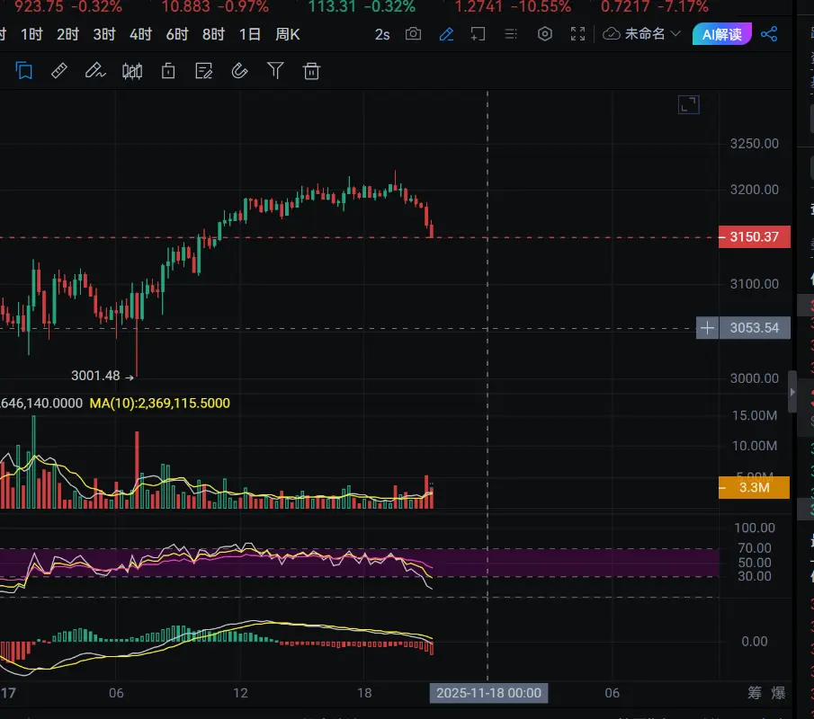The width and height of the screenshot is (814, 719).
Task: Click the 70.00 RSI axis label
Action: point(755,548)
